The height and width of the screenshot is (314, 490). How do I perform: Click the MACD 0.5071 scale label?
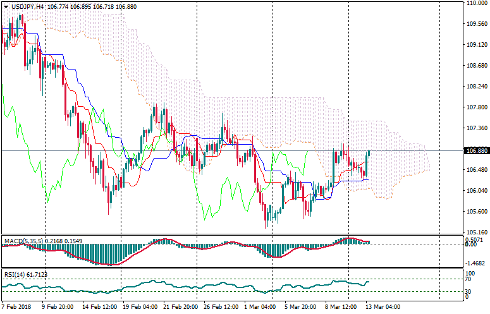pos(475,239)
